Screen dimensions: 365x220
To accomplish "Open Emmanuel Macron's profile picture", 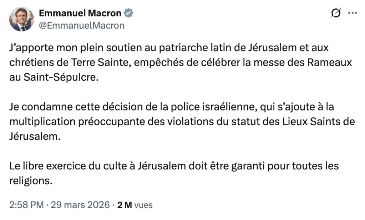I will tap(21, 19).
